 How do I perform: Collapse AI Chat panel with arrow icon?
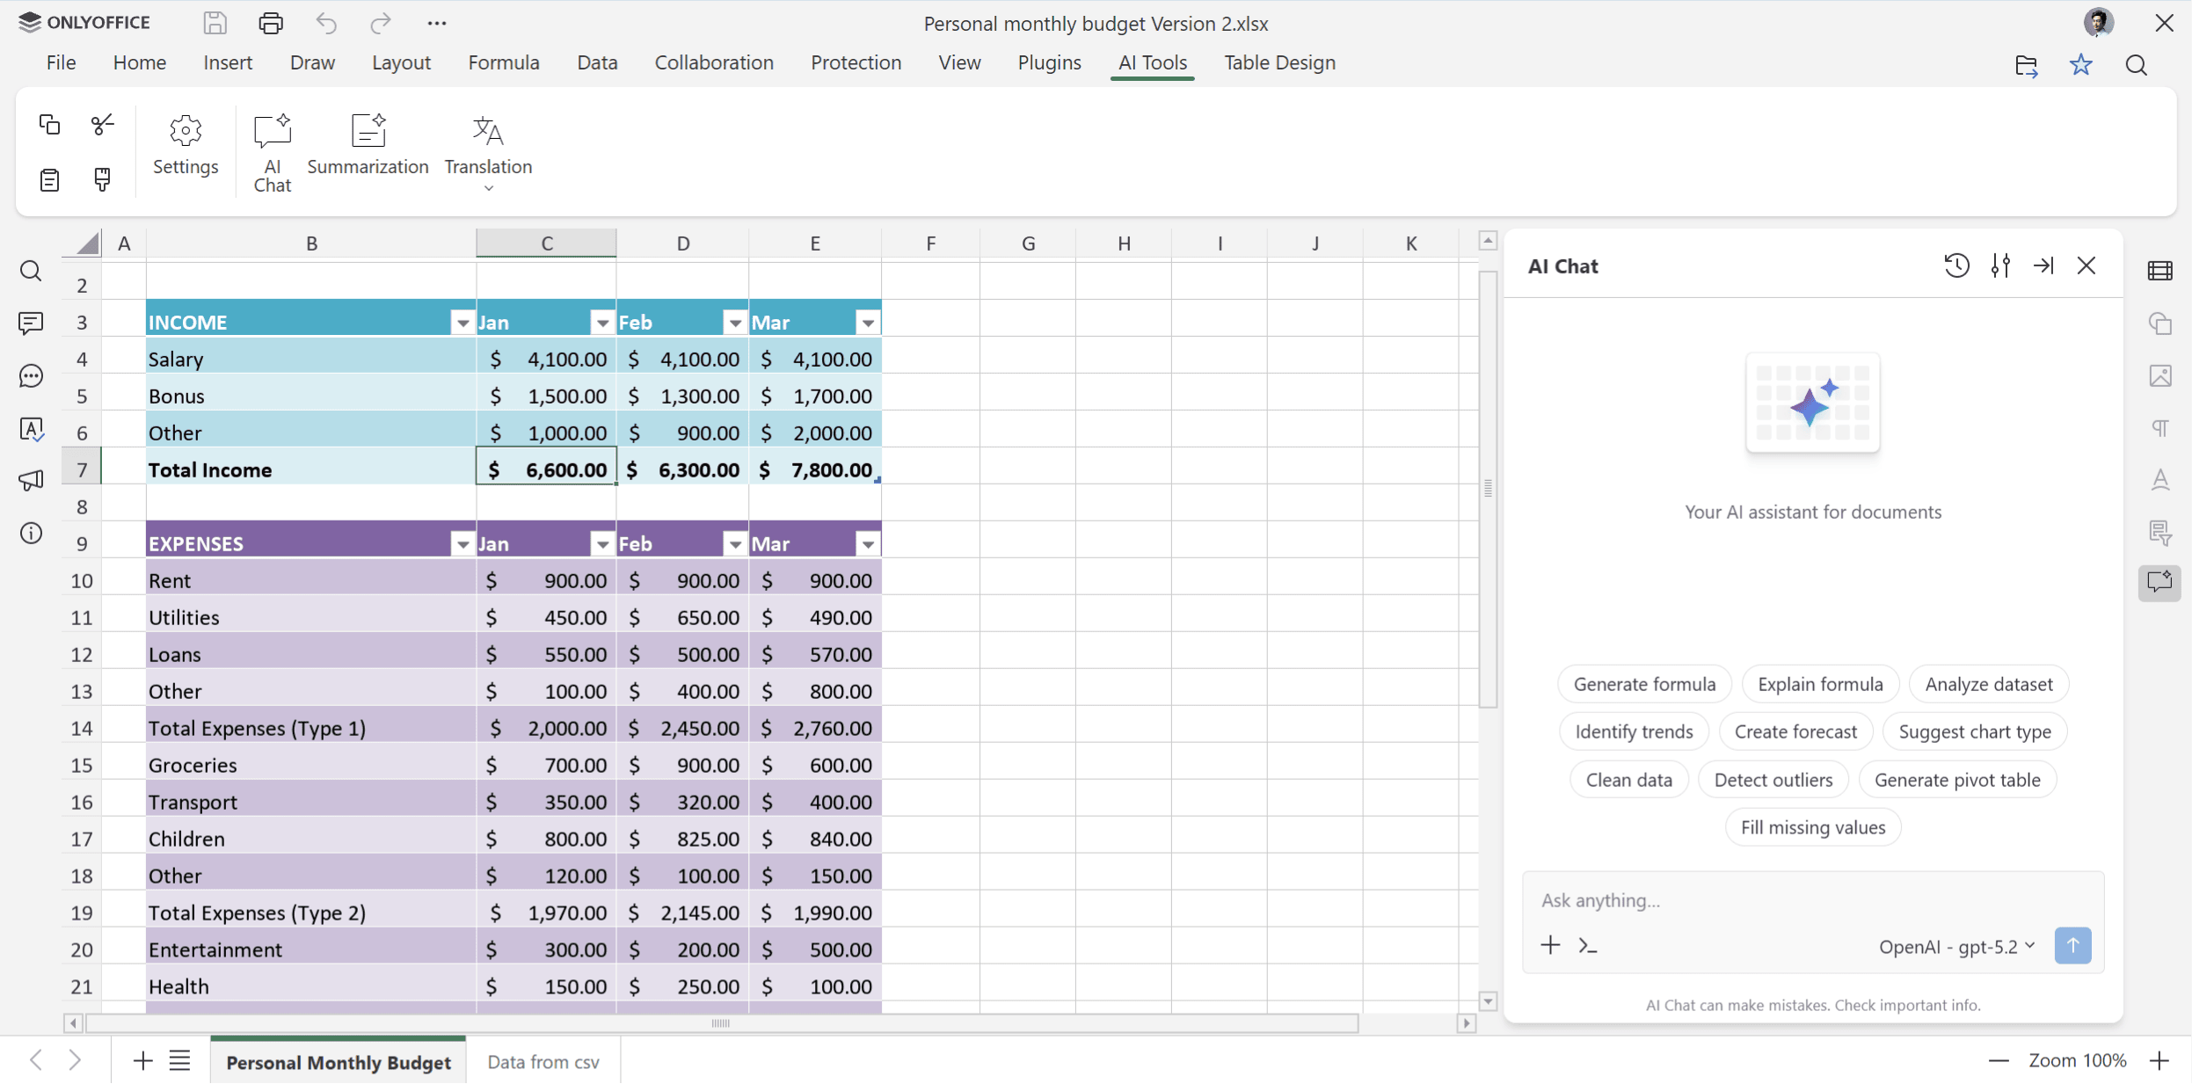tap(2043, 266)
